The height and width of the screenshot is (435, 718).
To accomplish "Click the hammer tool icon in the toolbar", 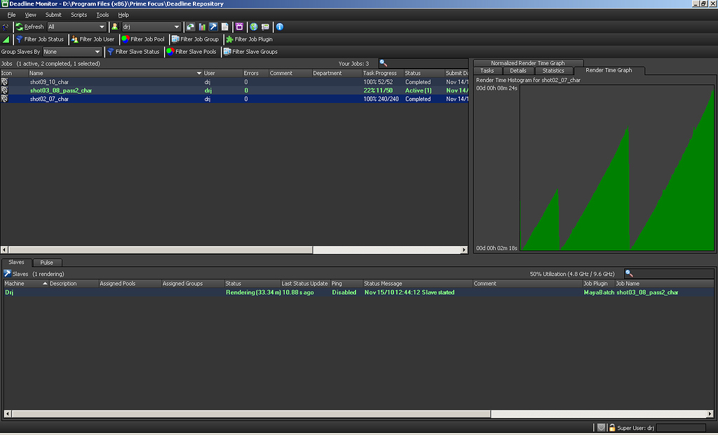I will pyautogui.click(x=212, y=27).
